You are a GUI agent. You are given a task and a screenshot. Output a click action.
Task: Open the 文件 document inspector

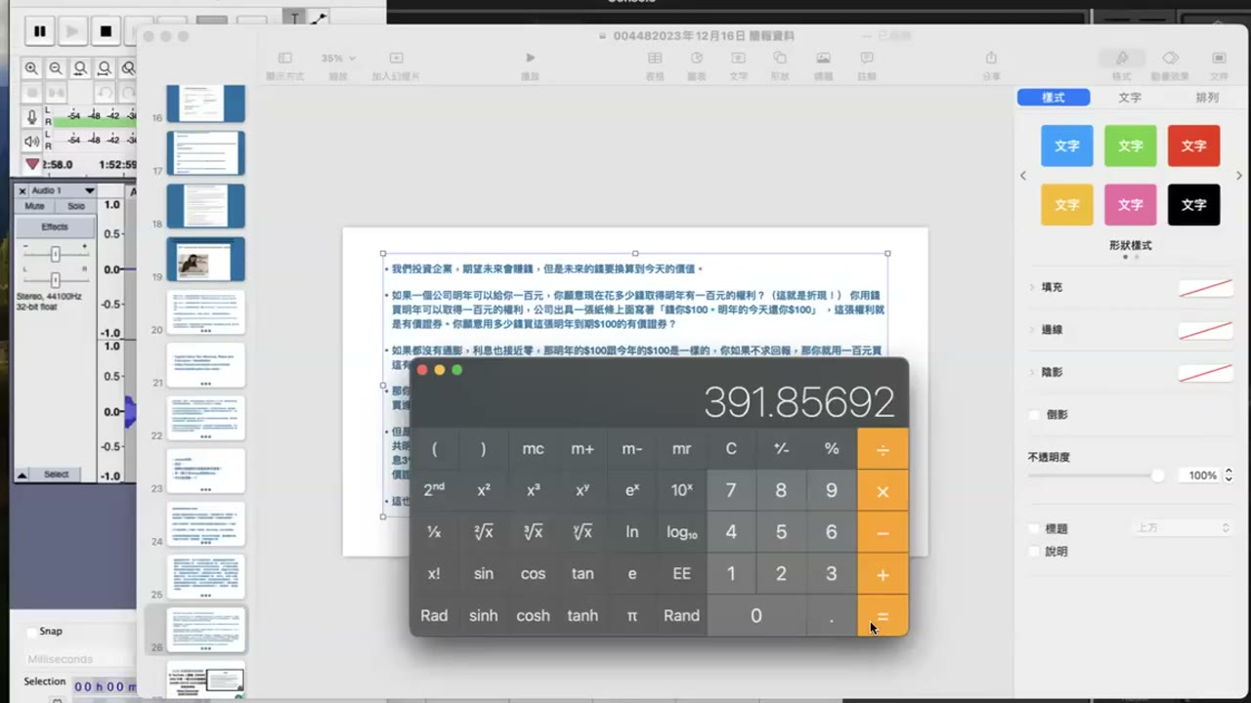pyautogui.click(x=1219, y=59)
